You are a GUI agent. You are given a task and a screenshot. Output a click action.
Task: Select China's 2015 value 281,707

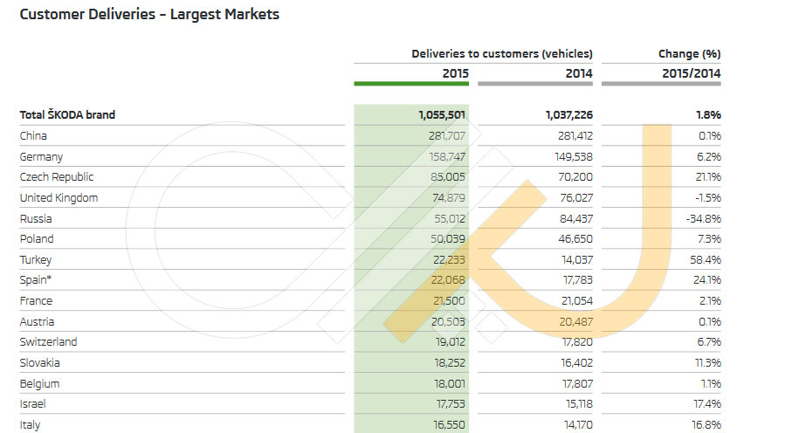click(x=446, y=135)
